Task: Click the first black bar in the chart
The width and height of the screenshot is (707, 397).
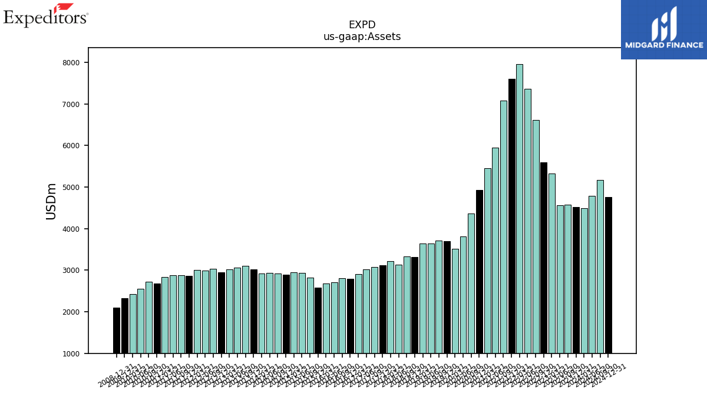Action: [x=117, y=331]
